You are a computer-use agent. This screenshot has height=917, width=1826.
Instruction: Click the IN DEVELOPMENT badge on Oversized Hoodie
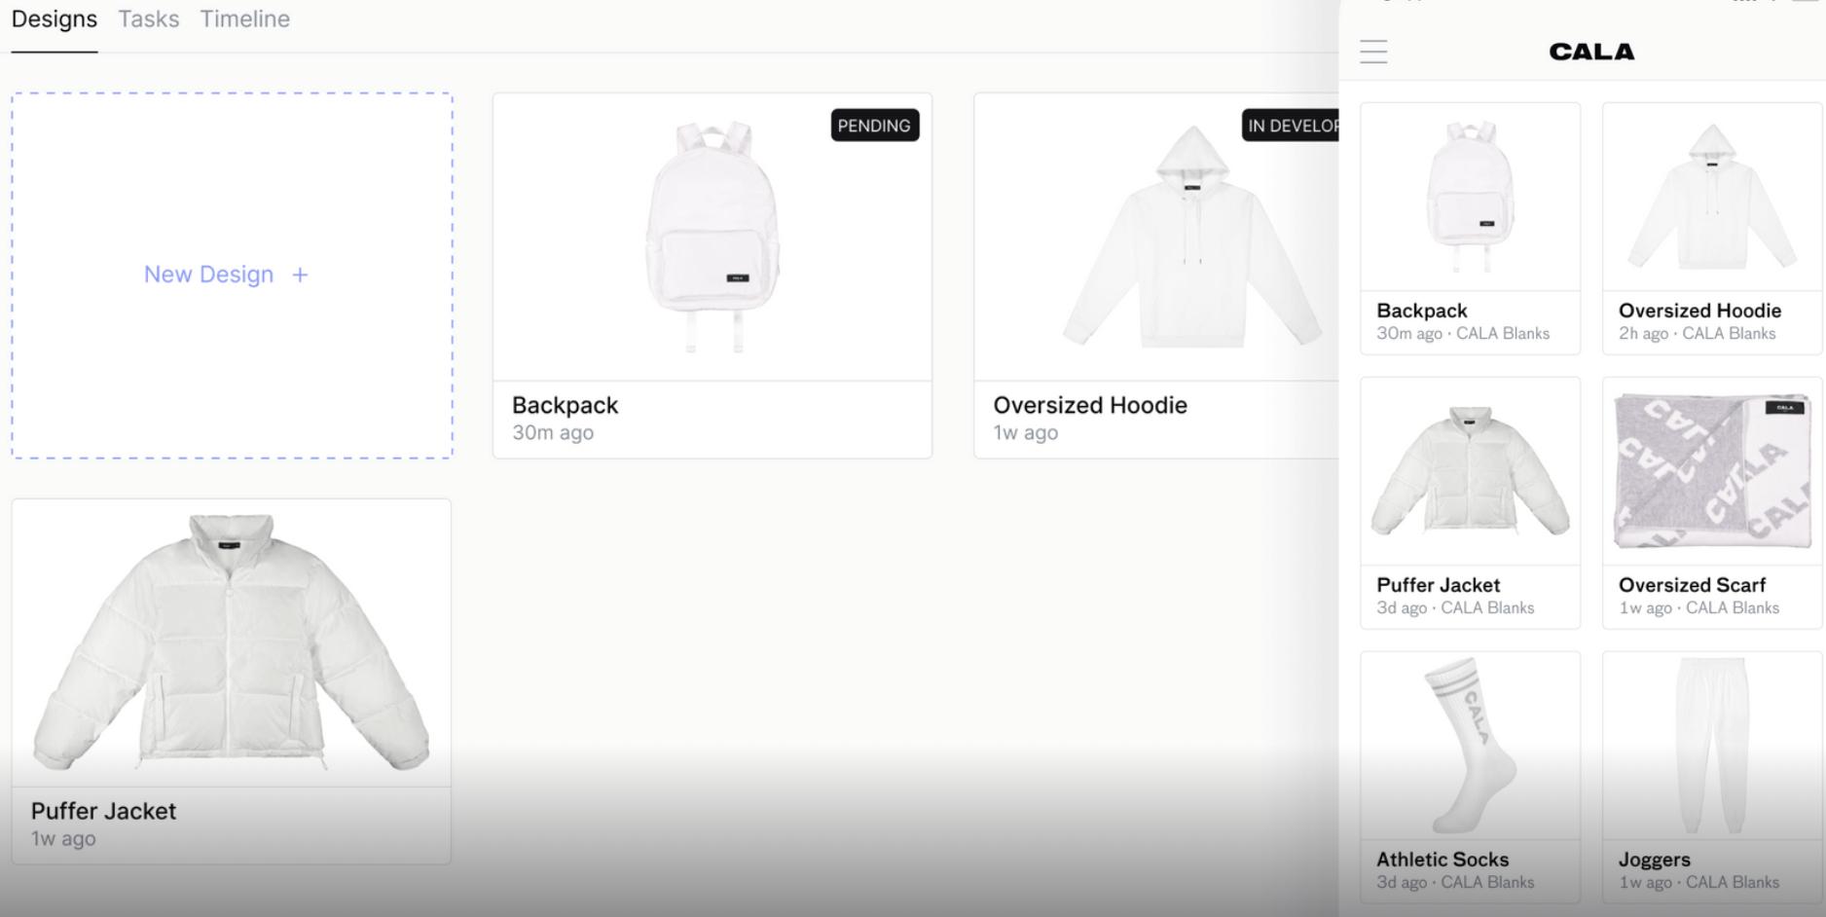(x=1291, y=126)
